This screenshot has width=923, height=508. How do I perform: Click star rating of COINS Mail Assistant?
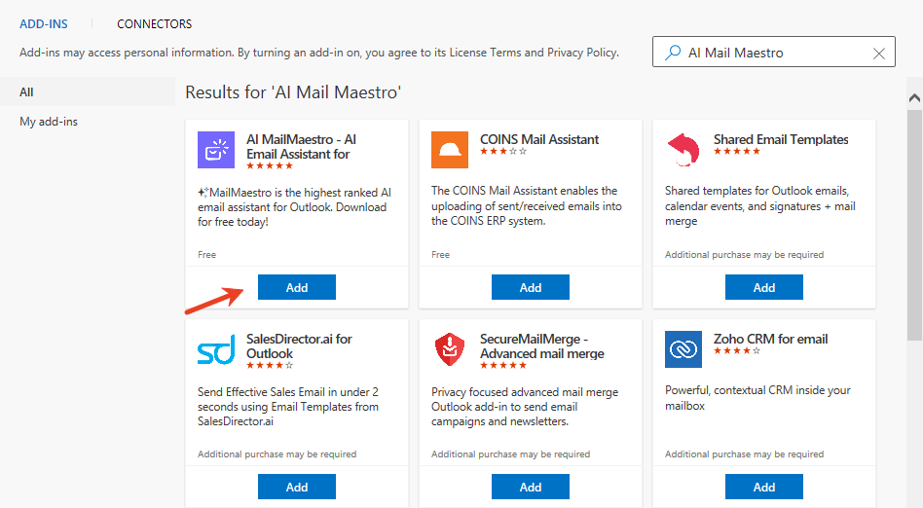click(503, 151)
